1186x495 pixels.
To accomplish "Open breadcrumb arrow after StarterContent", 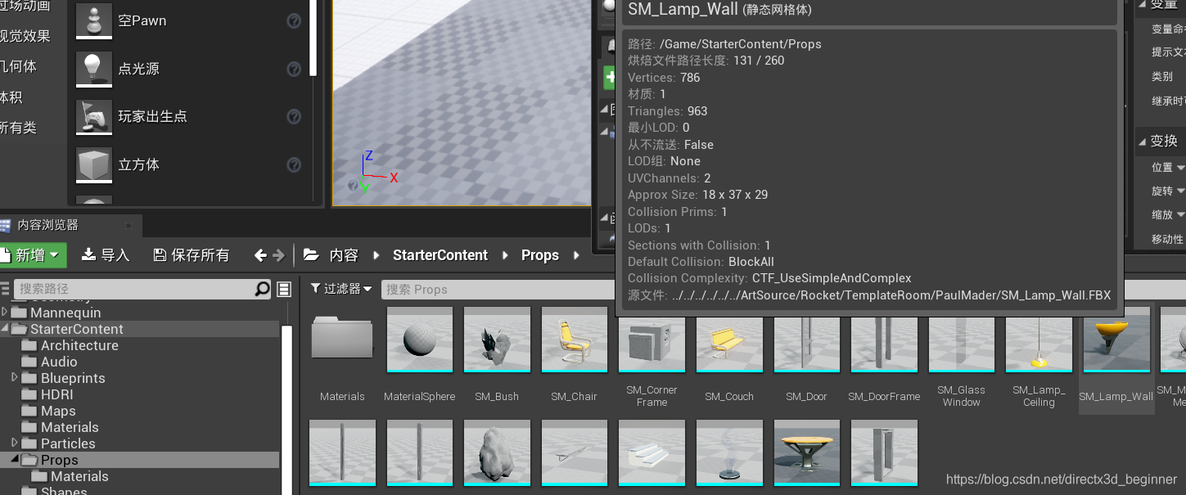I will 504,255.
